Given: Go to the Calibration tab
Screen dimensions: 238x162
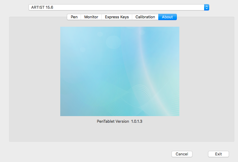Looking at the screenshot, I should coord(145,17).
